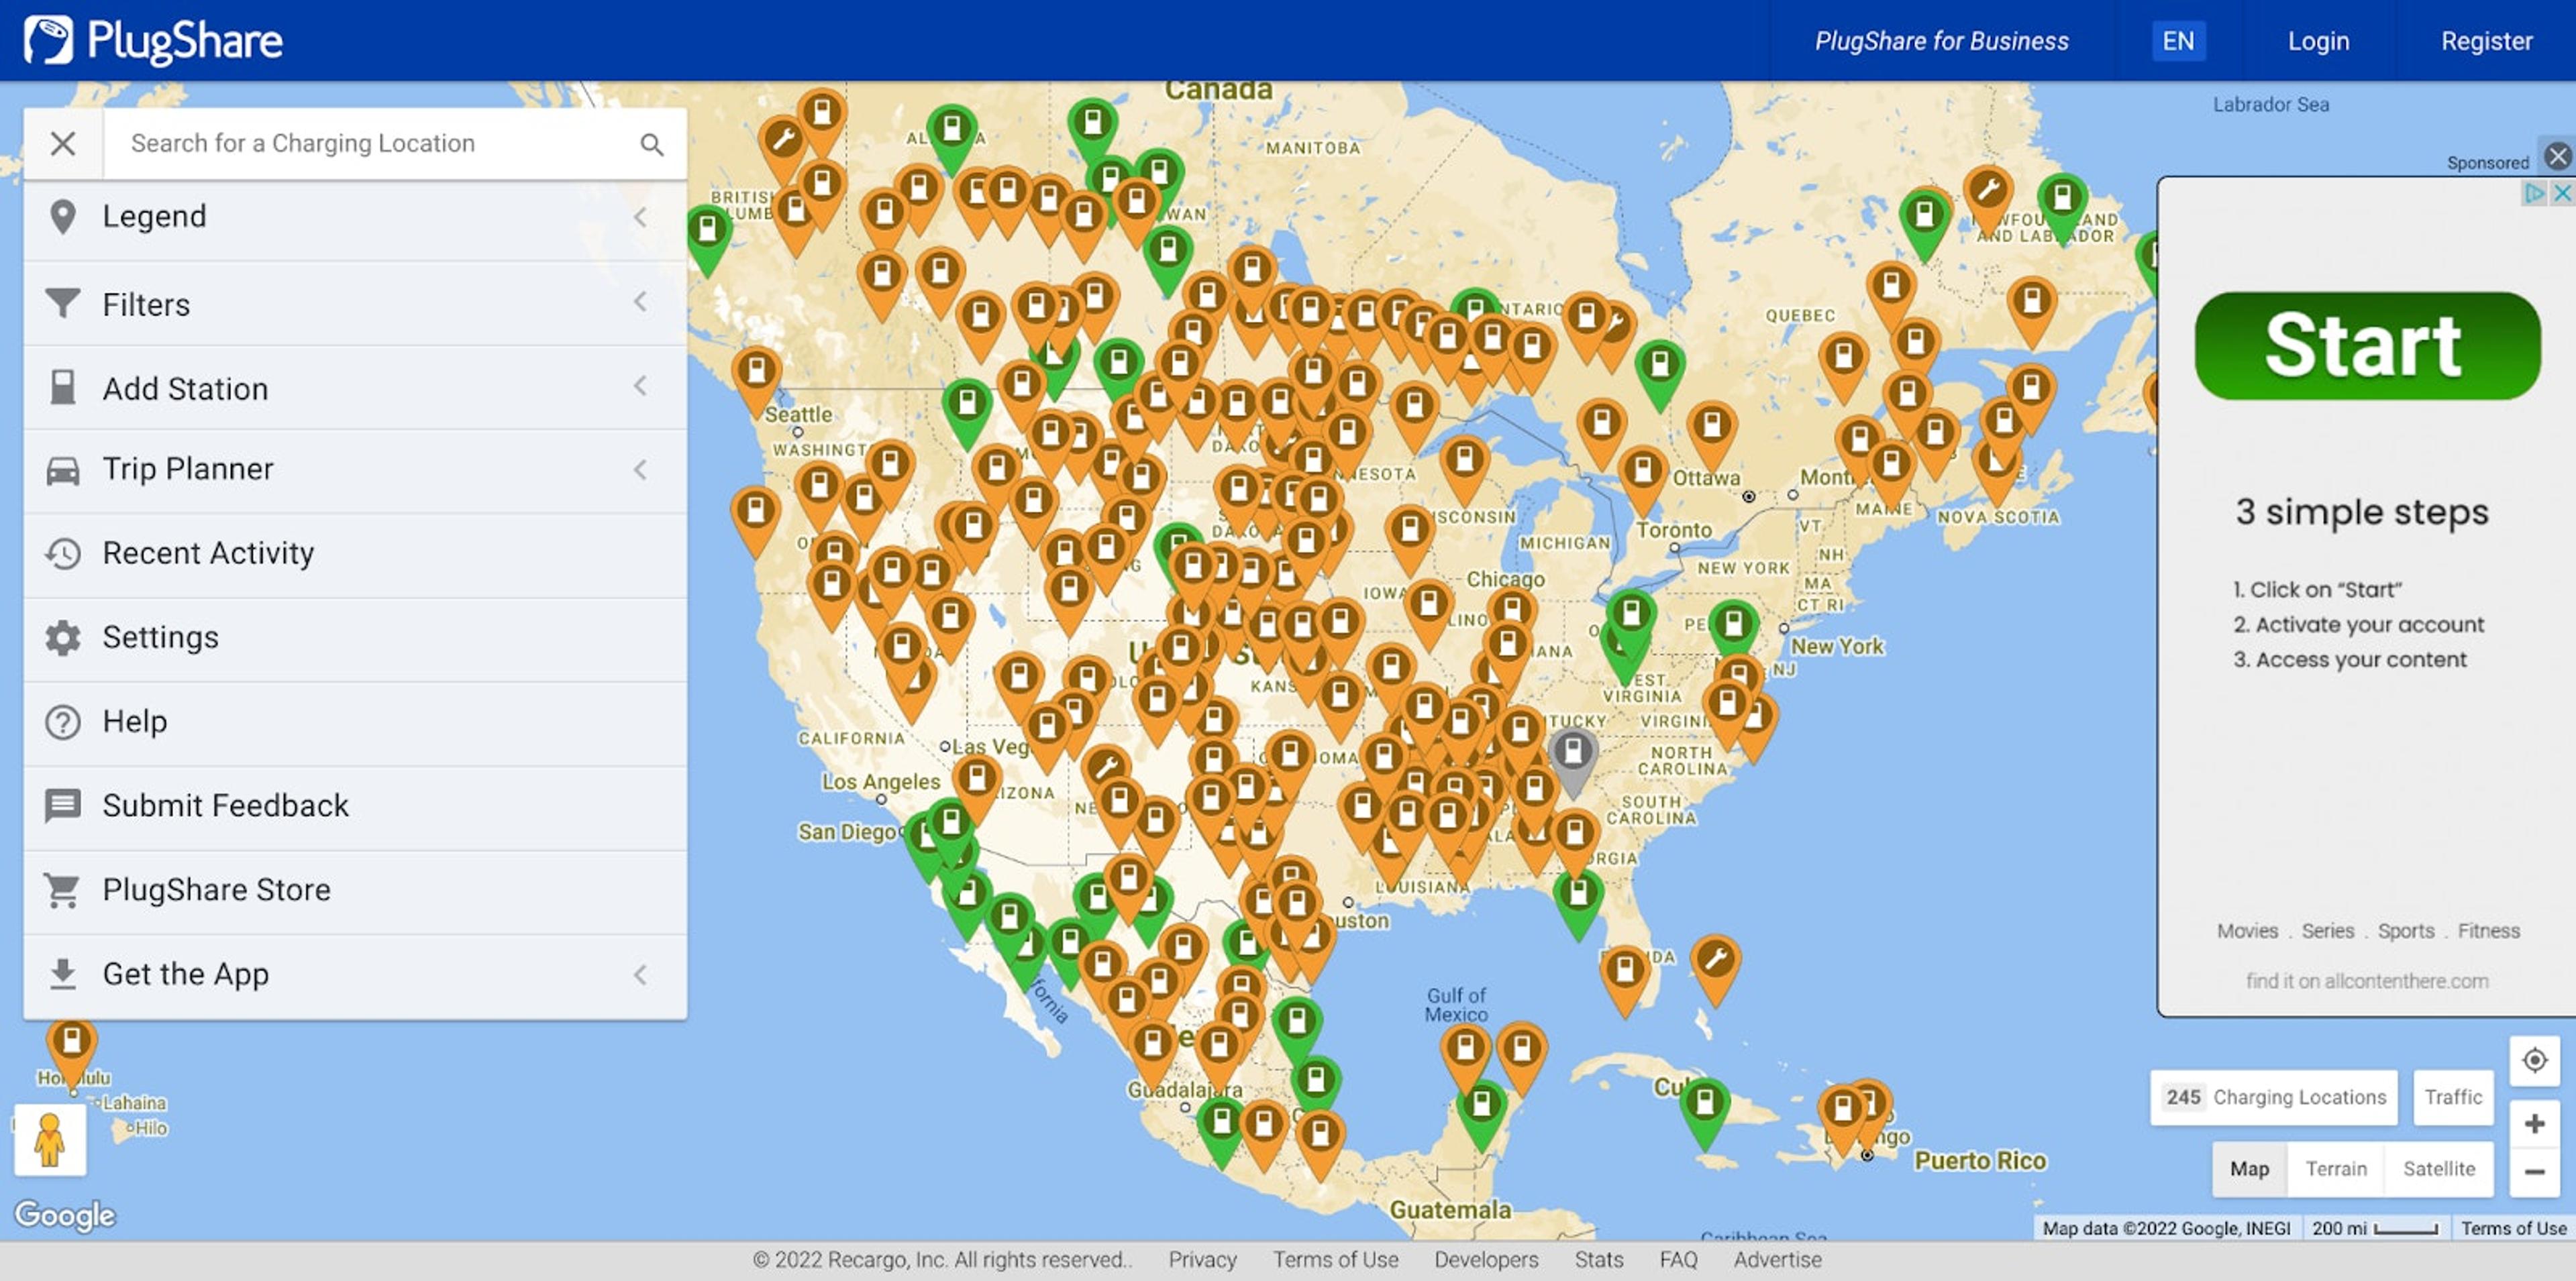Image resolution: width=2576 pixels, height=1281 pixels.
Task: Open the Stats footer link
Action: tap(1598, 1260)
